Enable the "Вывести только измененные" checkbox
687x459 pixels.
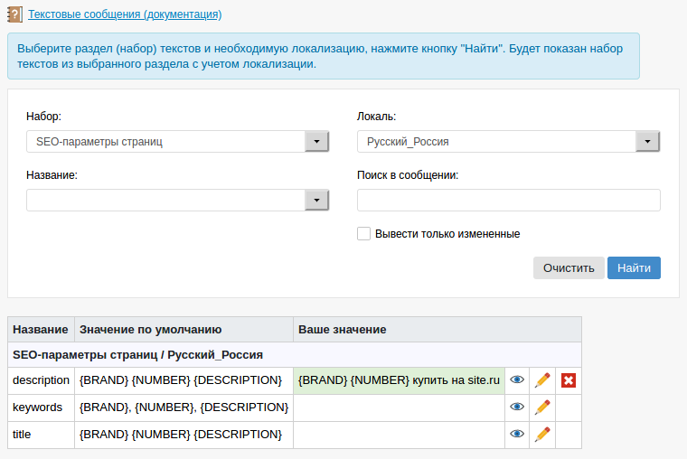(x=364, y=234)
